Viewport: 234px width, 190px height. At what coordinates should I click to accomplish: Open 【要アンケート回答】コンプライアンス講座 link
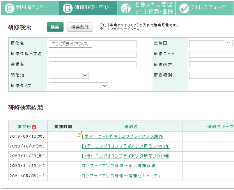click(122, 137)
